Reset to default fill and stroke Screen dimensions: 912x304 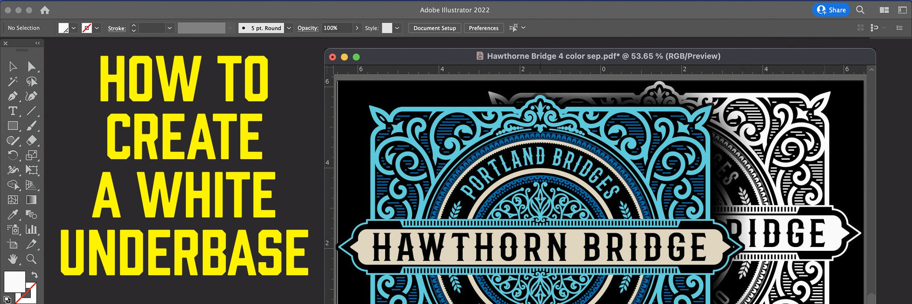(x=7, y=300)
